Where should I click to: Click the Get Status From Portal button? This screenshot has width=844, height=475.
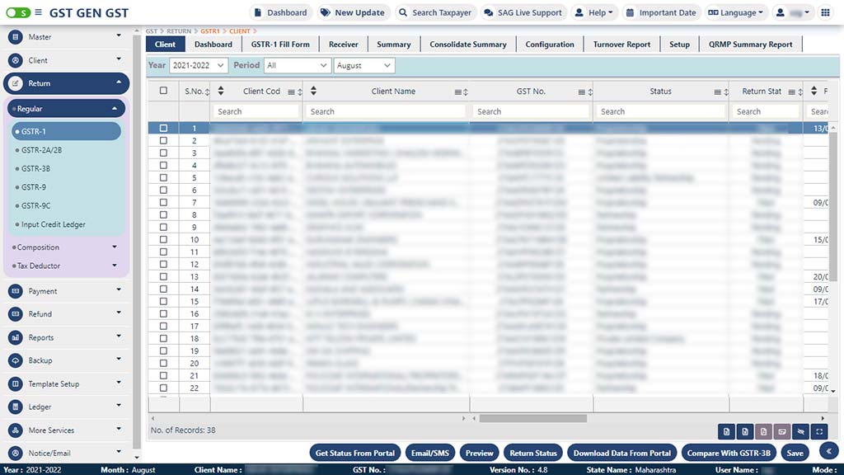[355, 453]
